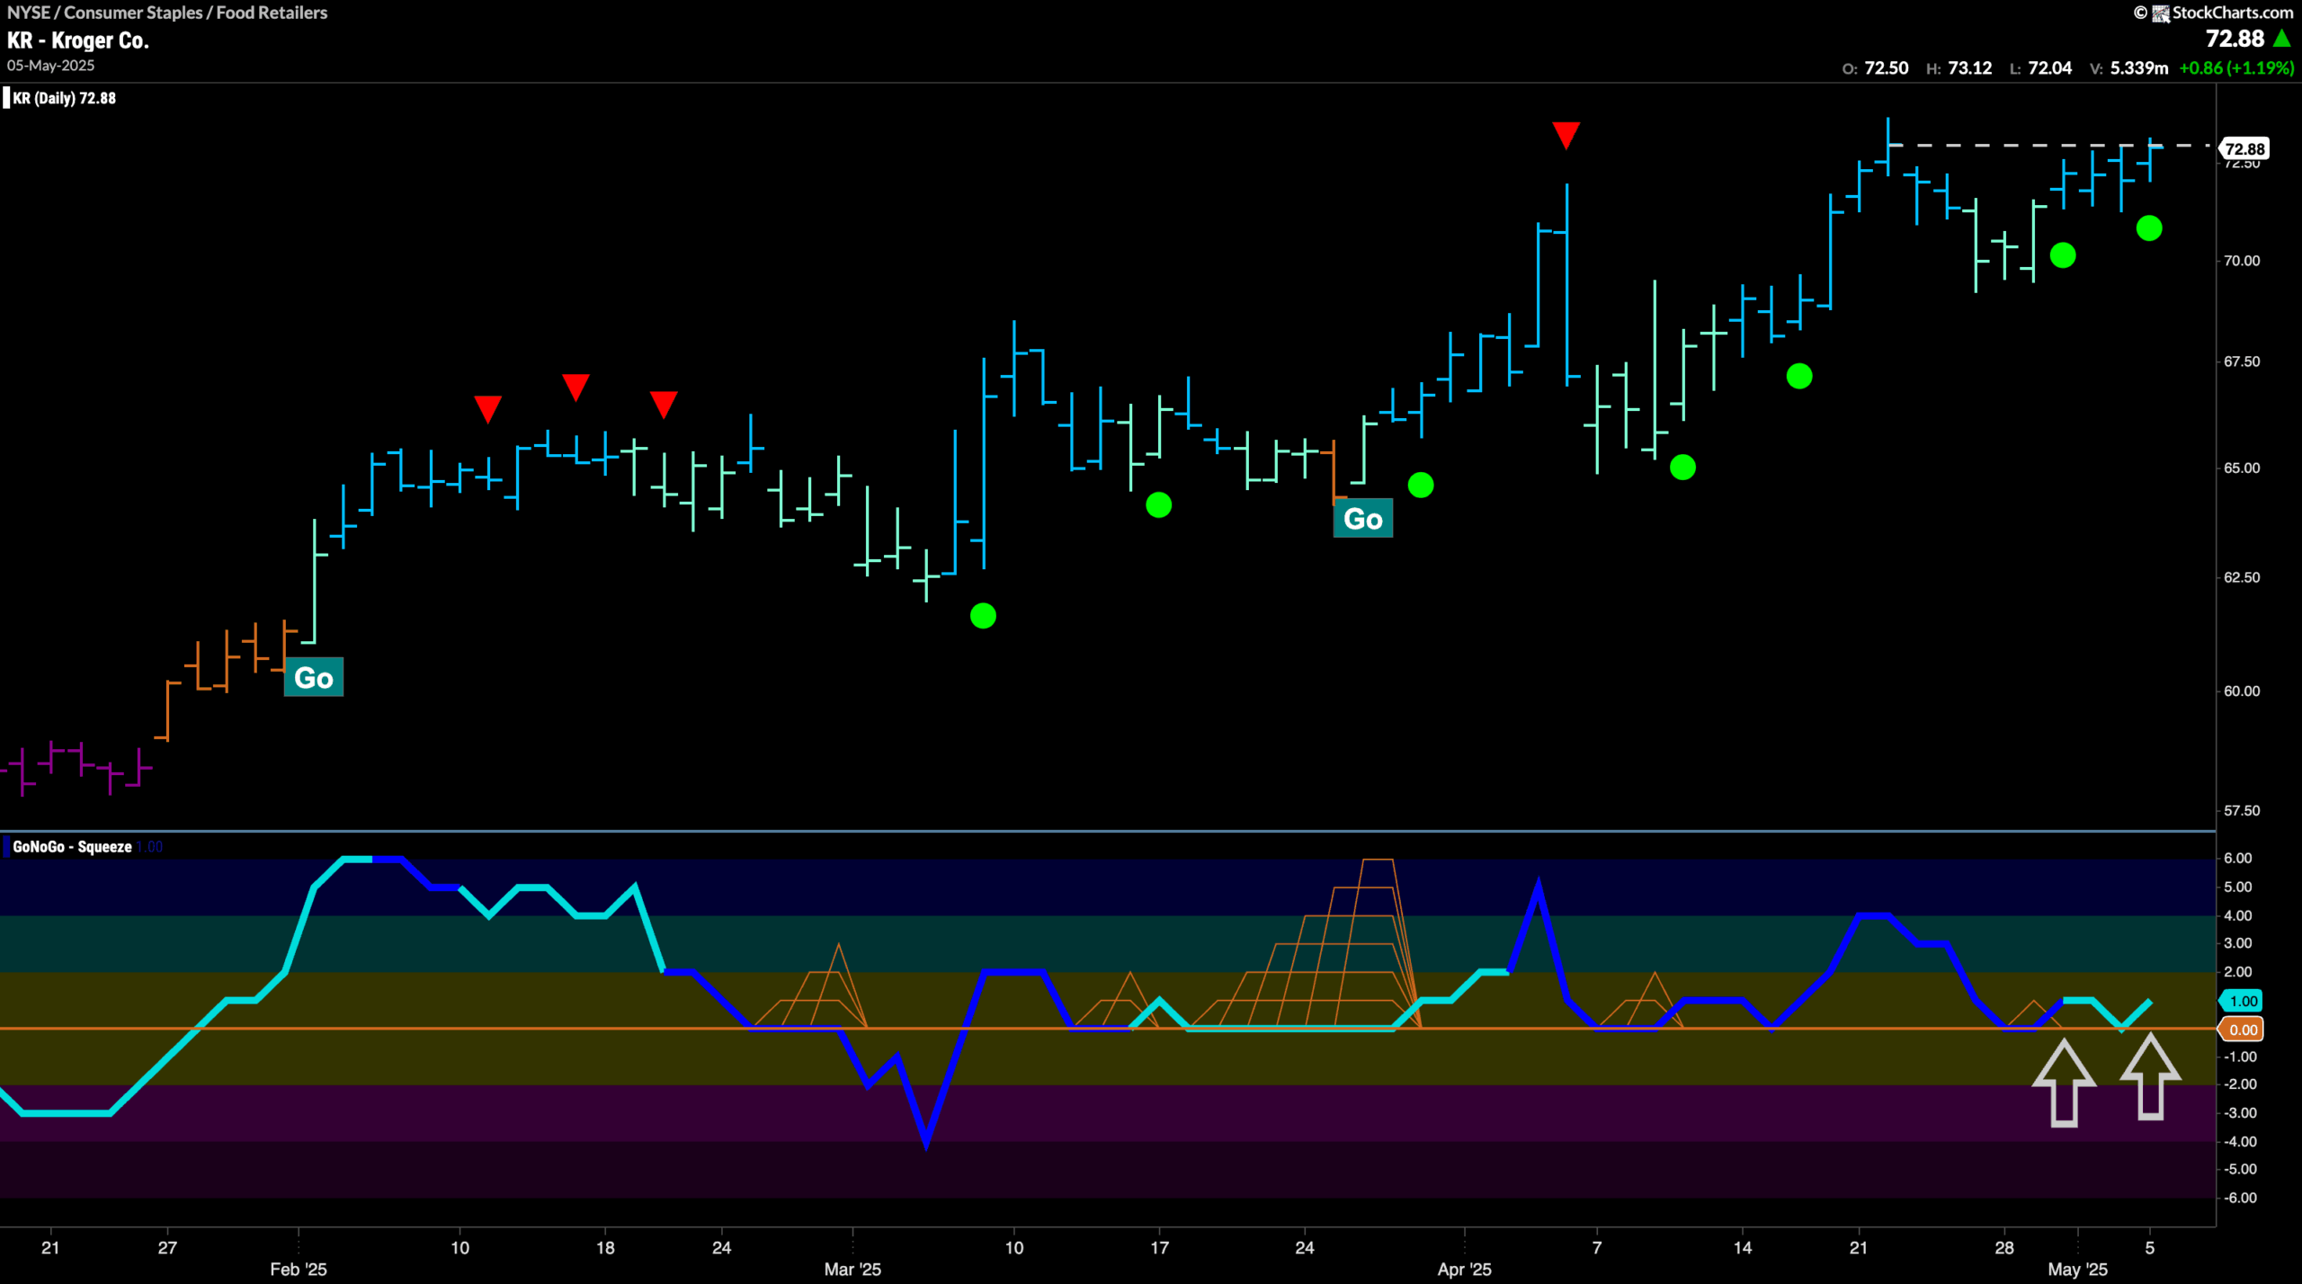Click the green dot near April 10 low
The height and width of the screenshot is (1284, 2302).
(1682, 468)
